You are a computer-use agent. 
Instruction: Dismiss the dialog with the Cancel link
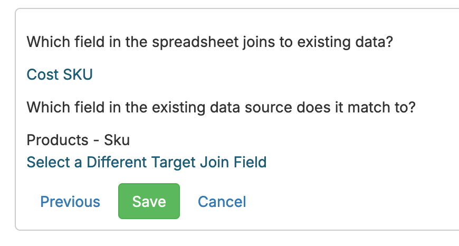[x=222, y=202]
